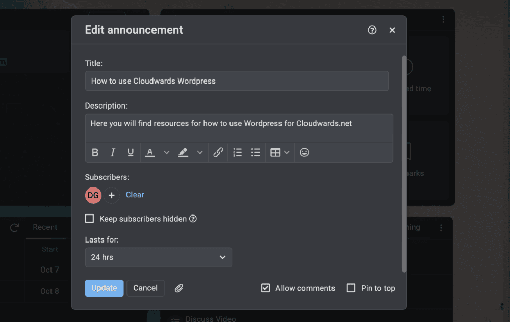The width and height of the screenshot is (510, 322).
Task: Click the Update button
Action: (104, 288)
